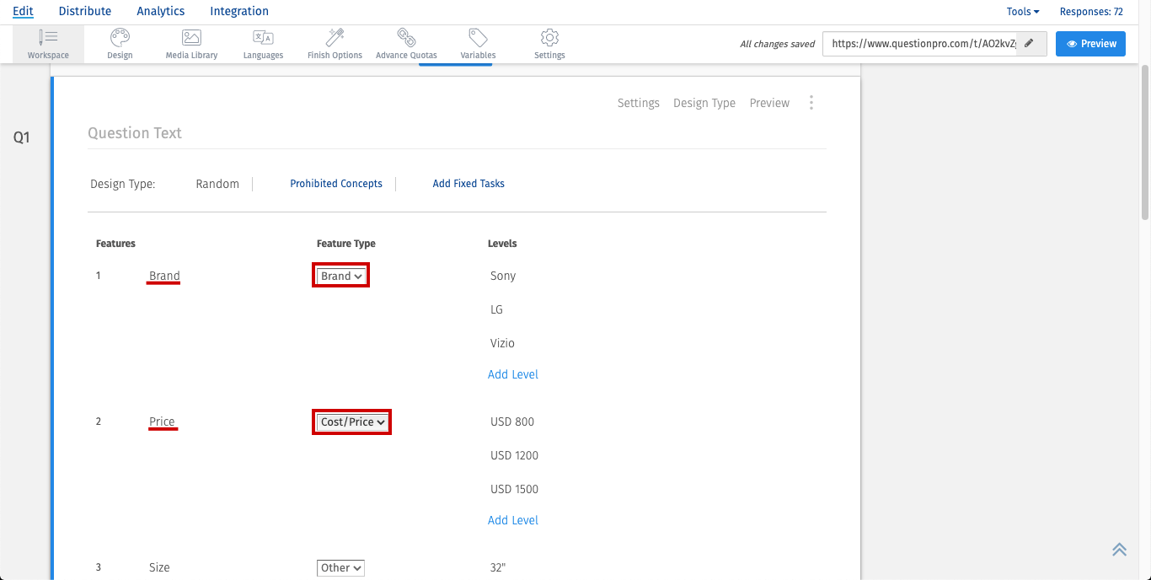
Task: Click the survey URL field
Action: tap(920, 44)
